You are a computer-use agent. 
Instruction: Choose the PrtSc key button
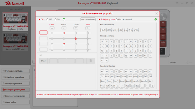[107, 76]
